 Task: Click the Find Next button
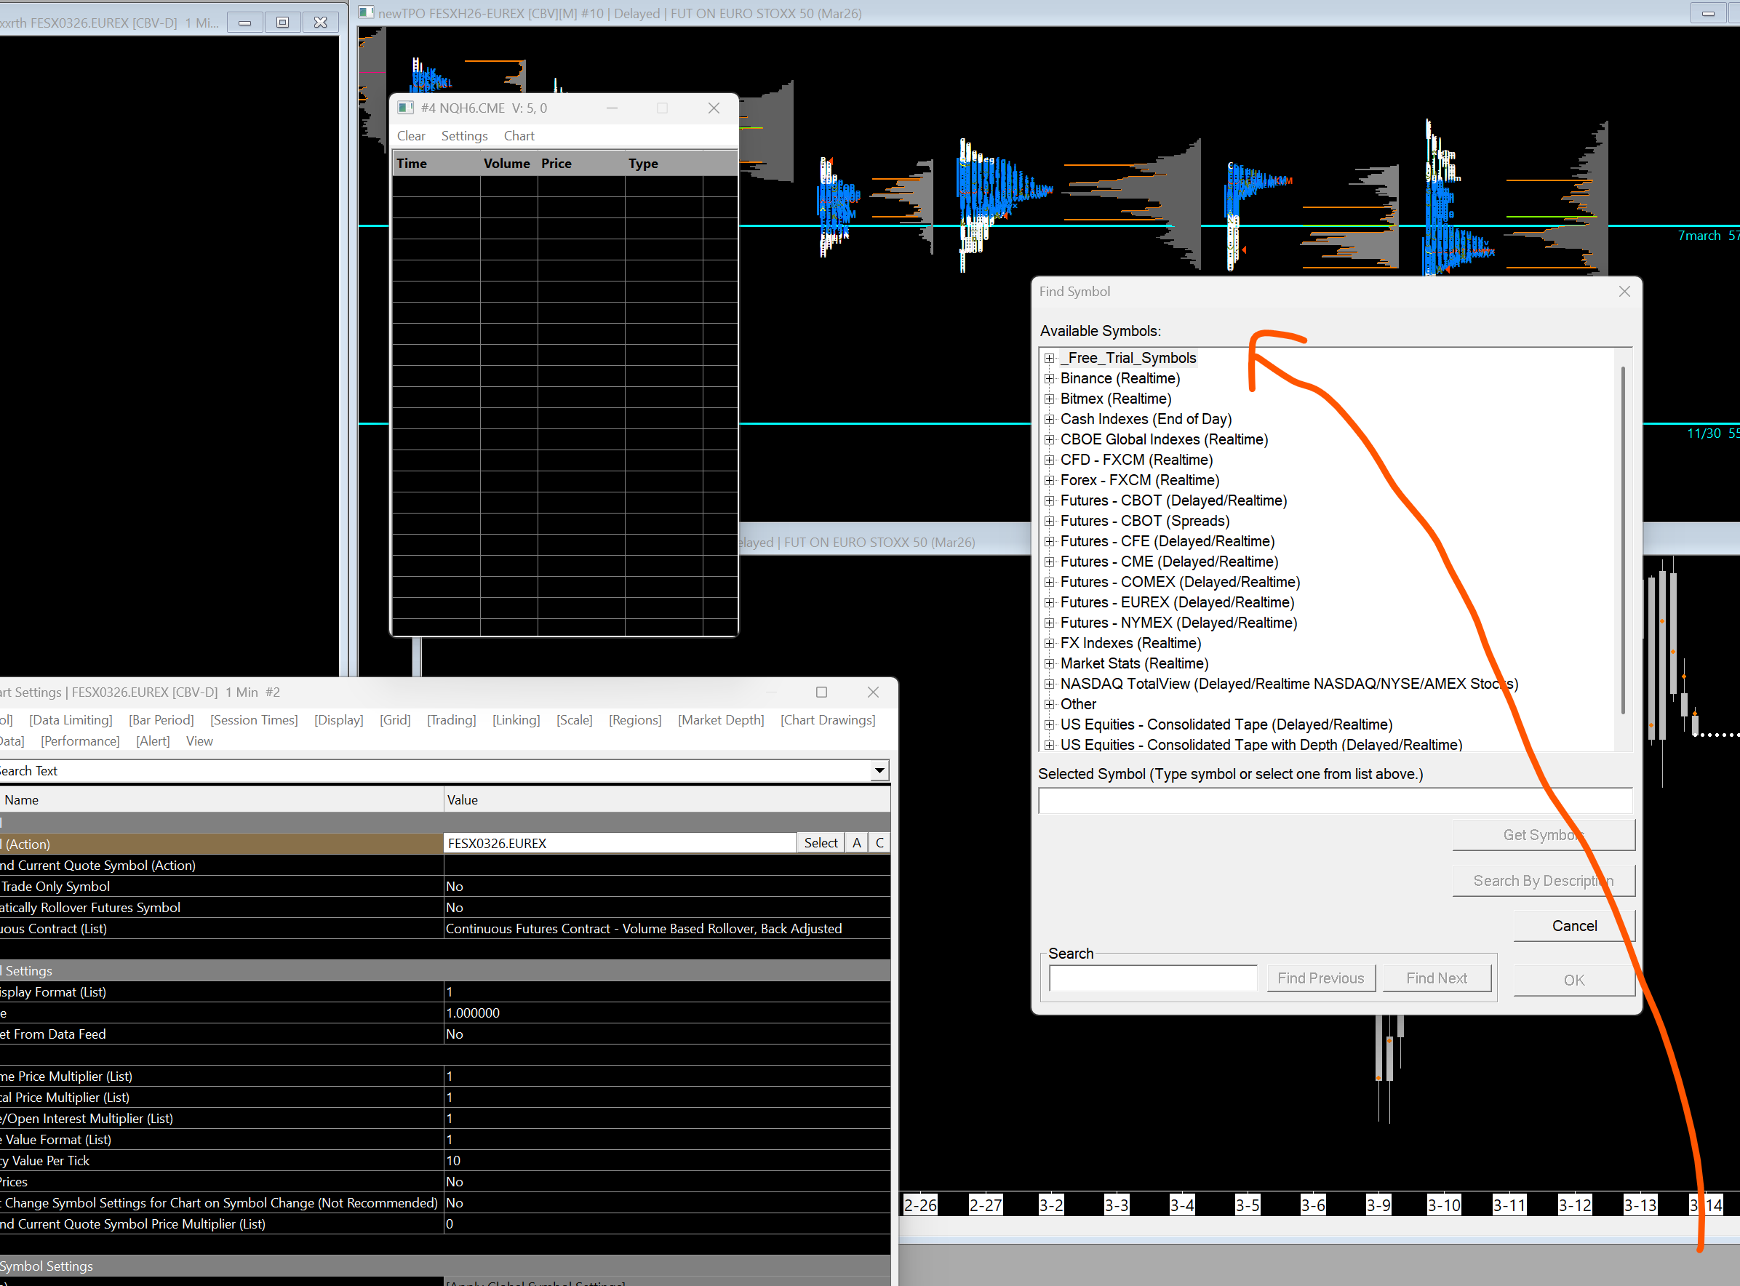pos(1436,978)
